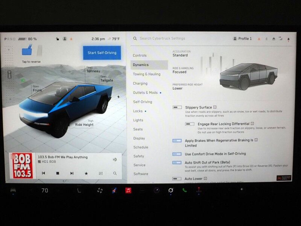301x226 pixels.
Task: Open the info icon beside Auto Lower
Action: pyautogui.click(x=205, y=178)
